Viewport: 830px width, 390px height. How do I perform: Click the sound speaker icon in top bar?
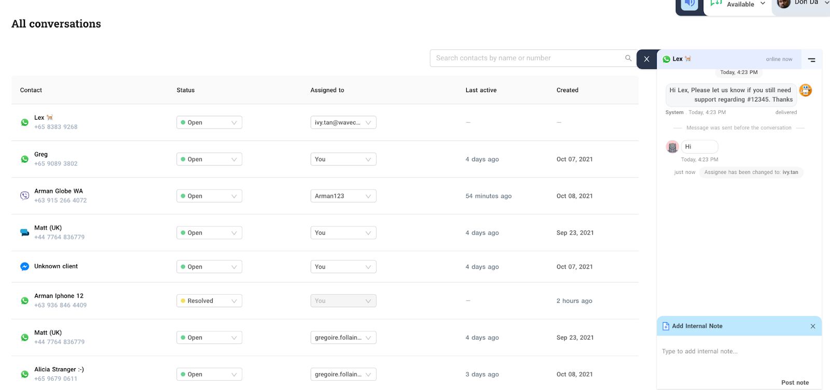(689, 4)
